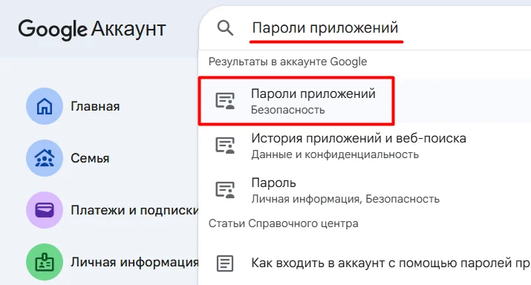Click the icon beside "История приложений и веб-поиска"
Viewport: 531px width, 285px height.
(x=225, y=145)
